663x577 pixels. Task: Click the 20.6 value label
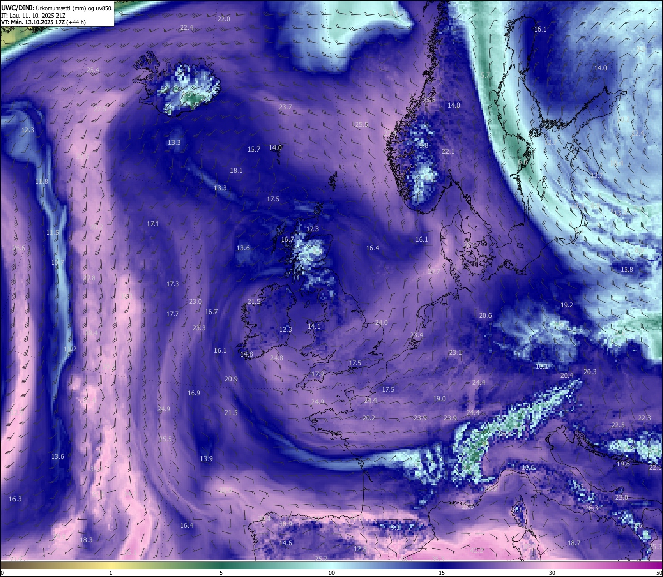click(485, 315)
